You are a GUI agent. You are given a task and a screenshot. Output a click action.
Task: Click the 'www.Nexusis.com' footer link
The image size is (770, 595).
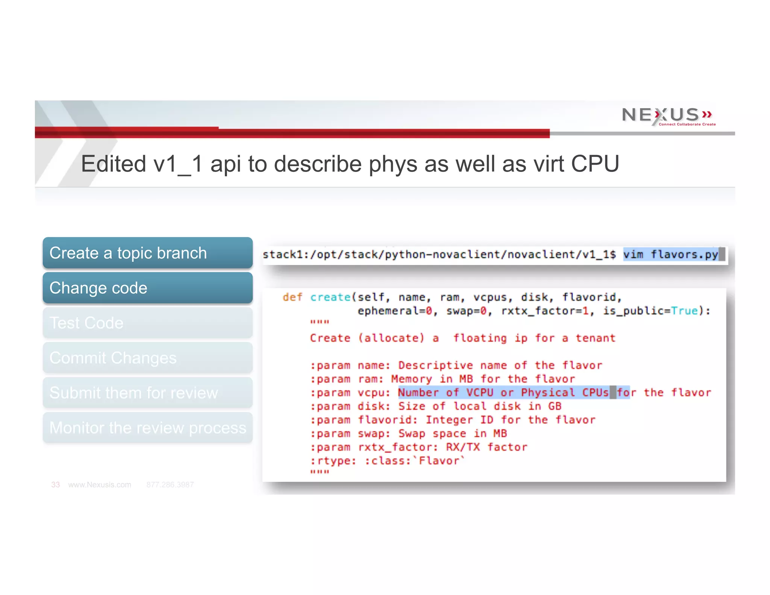click(100, 485)
